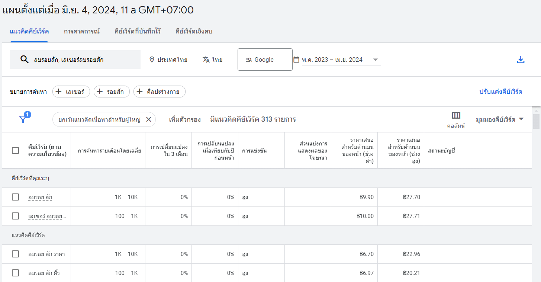Open มุมมองคีย์เวิร์ด view dropdown
This screenshot has height=282, width=541.
point(500,119)
